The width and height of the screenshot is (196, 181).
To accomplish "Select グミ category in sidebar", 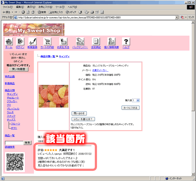I will point(9,105).
